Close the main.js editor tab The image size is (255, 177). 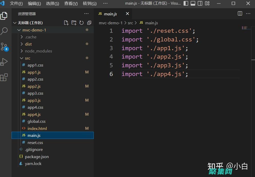coord(127,14)
